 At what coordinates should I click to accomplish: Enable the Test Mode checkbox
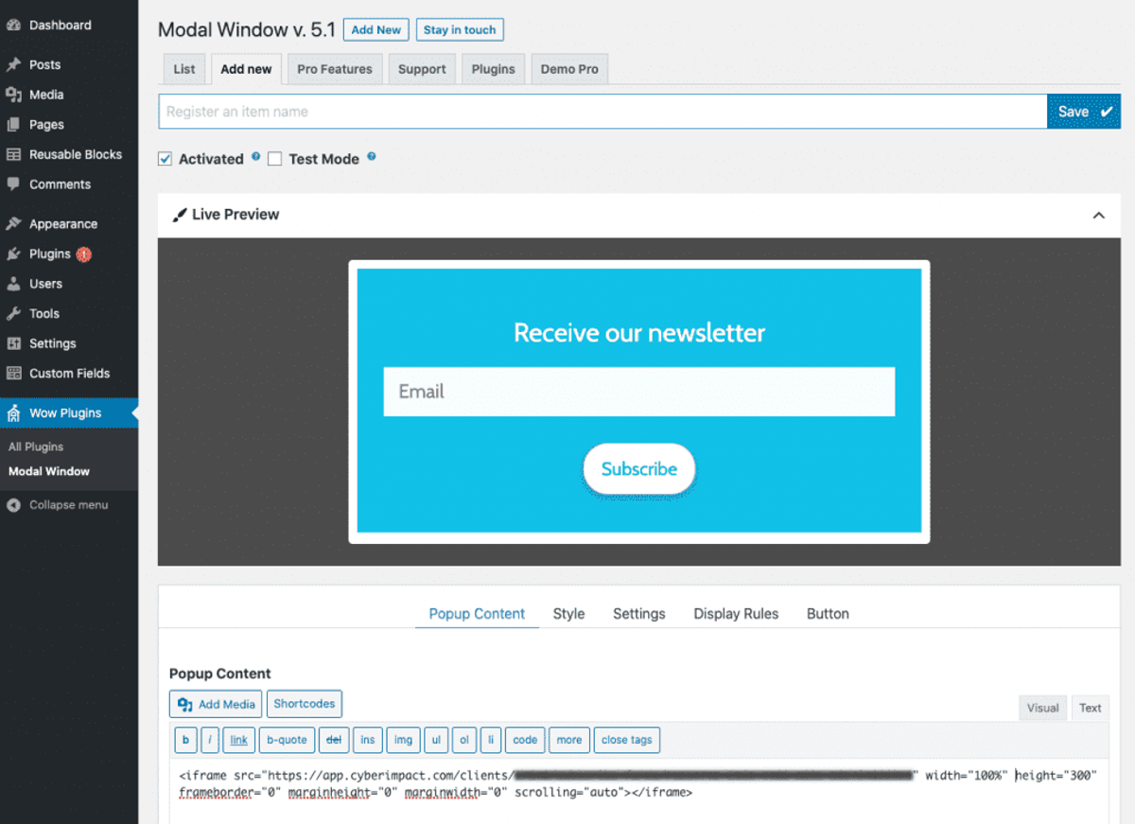275,159
